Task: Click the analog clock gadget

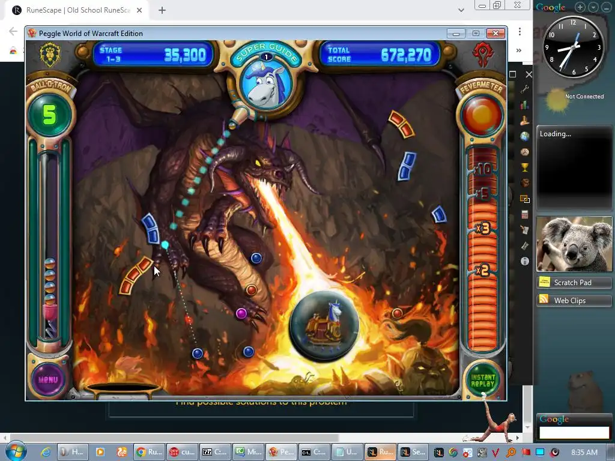Action: coord(574,47)
